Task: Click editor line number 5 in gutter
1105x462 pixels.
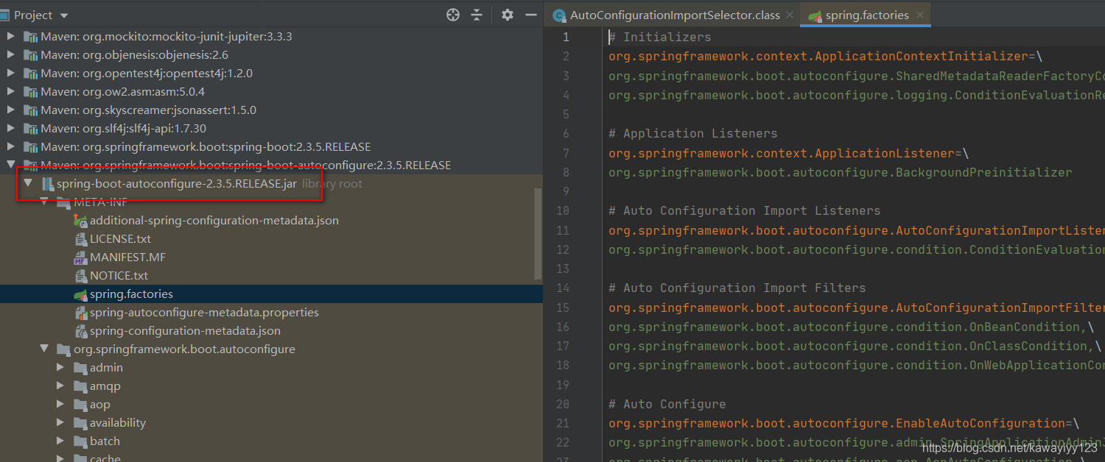Action: (x=565, y=114)
